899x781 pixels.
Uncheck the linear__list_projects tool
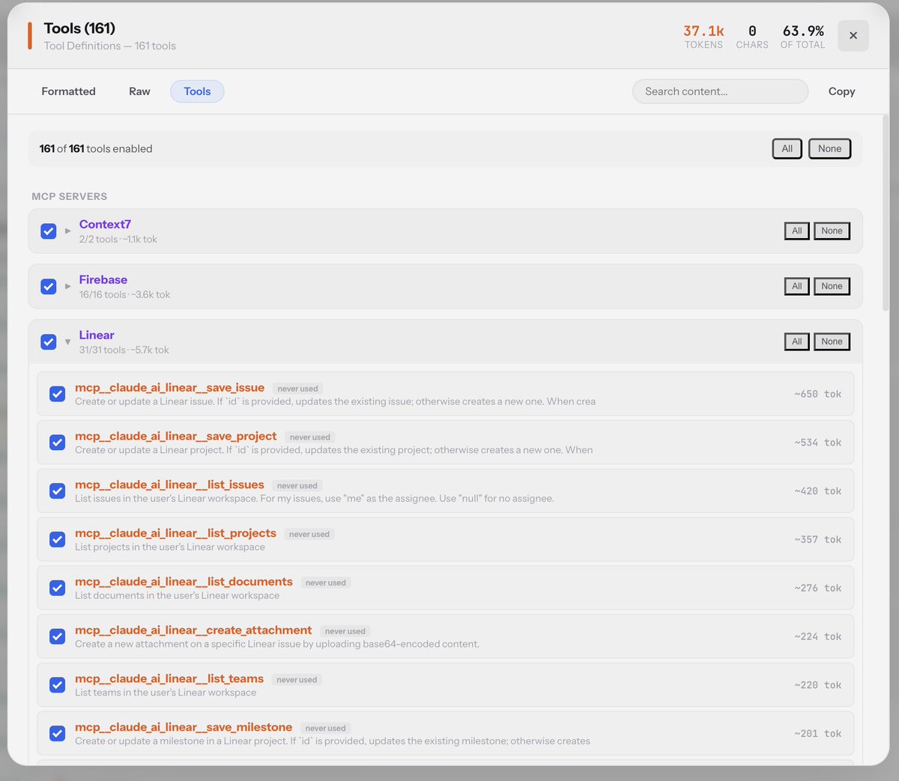click(x=57, y=539)
